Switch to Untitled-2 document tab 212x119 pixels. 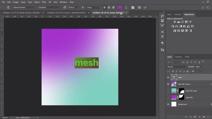[x=67, y=13]
